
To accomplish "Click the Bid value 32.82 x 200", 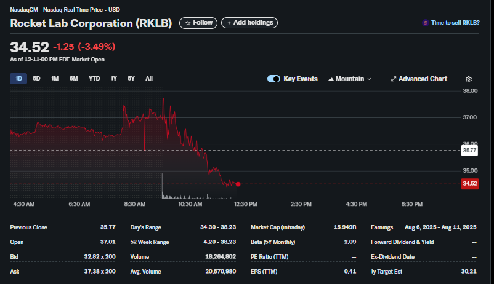I will [x=100, y=256].
